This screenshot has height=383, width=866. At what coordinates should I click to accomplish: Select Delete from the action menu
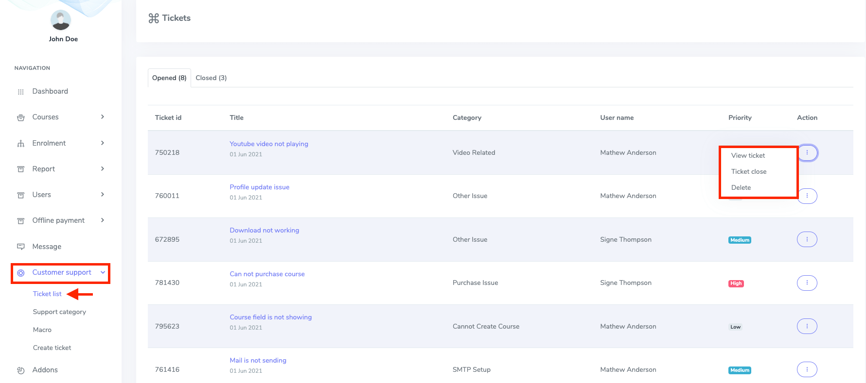point(741,188)
